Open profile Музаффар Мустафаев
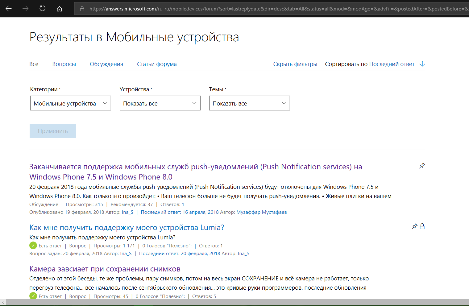Viewport: 469px width, 306px height. coord(262,212)
